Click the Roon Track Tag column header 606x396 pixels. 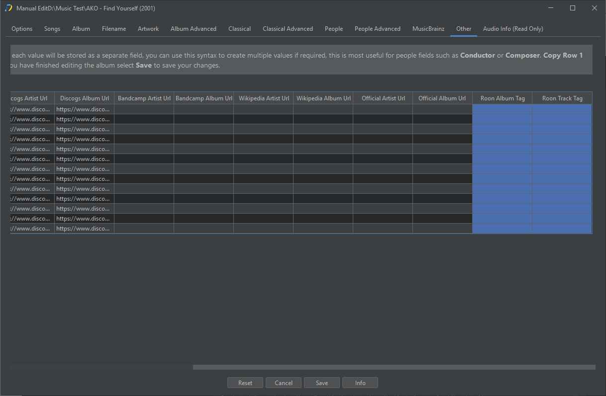coord(562,98)
